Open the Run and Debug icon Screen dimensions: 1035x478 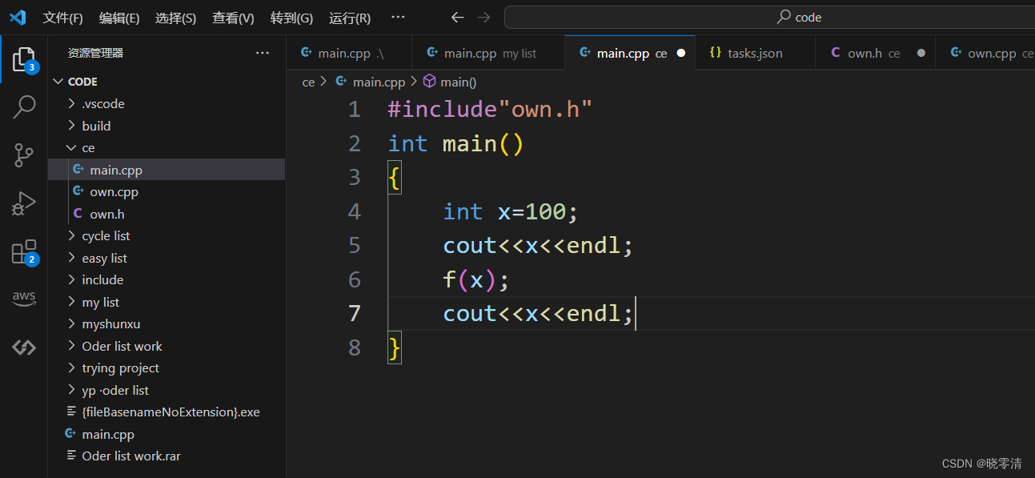[22, 203]
